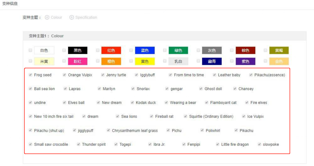314x166 pixels.
Task: Uncheck the Ball sea lion checkbox
Action: pos(30,89)
